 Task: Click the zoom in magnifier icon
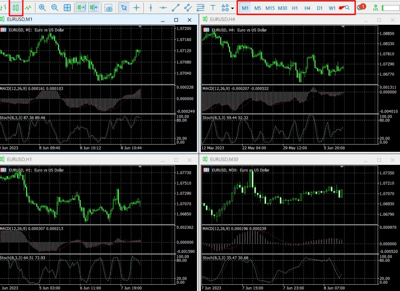click(x=42, y=8)
